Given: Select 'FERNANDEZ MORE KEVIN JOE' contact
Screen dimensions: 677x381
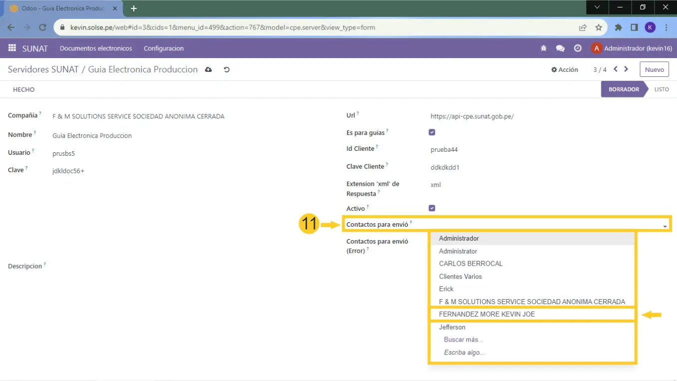Looking at the screenshot, I should click(532, 315).
